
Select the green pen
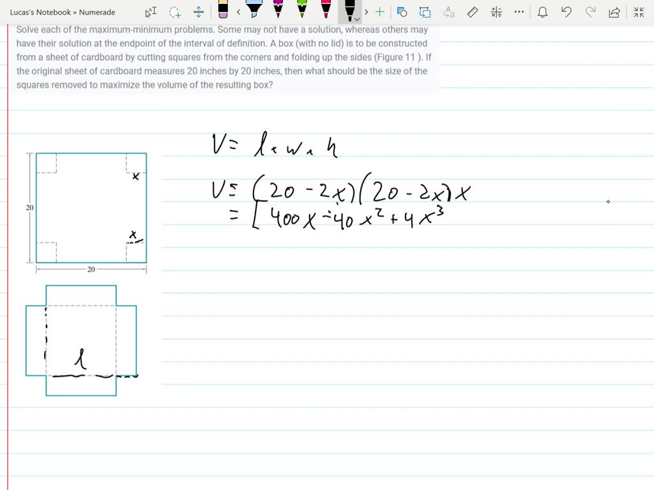click(x=303, y=11)
